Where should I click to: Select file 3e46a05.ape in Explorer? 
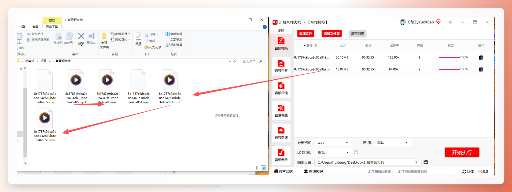[x=45, y=87]
